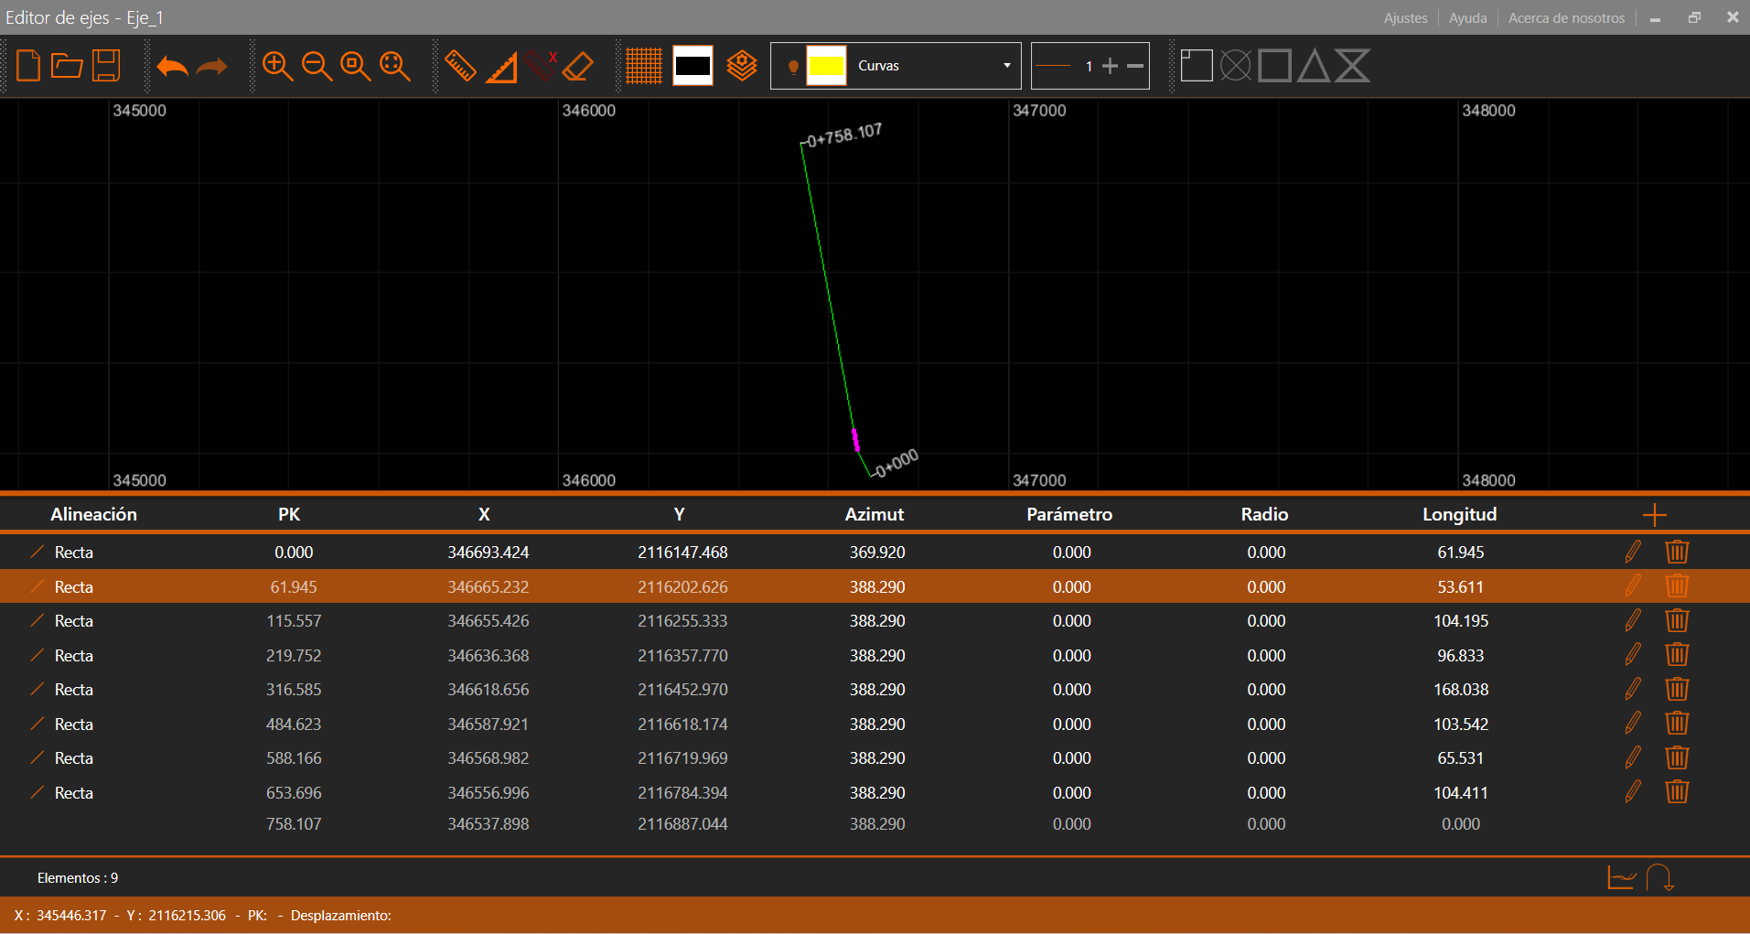
Task: Decrease line thickness with minus
Action: [1135, 66]
